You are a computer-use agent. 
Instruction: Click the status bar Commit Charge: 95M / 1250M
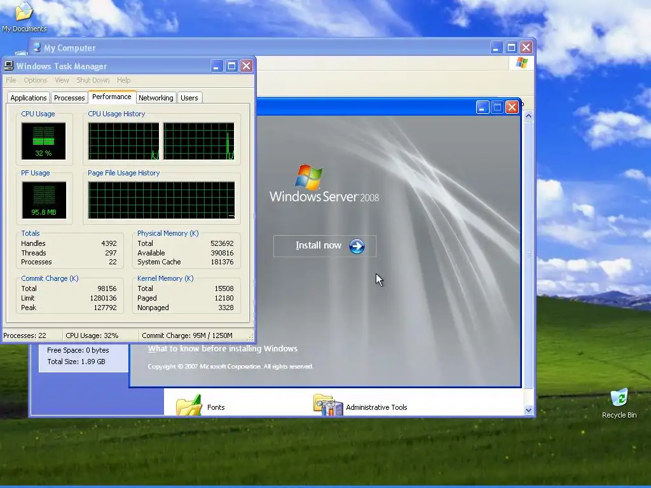point(188,335)
